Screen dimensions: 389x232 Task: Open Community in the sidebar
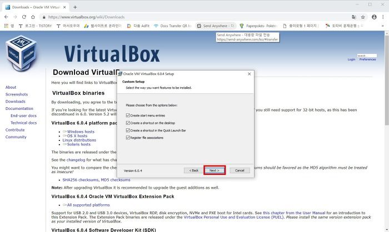click(16, 137)
